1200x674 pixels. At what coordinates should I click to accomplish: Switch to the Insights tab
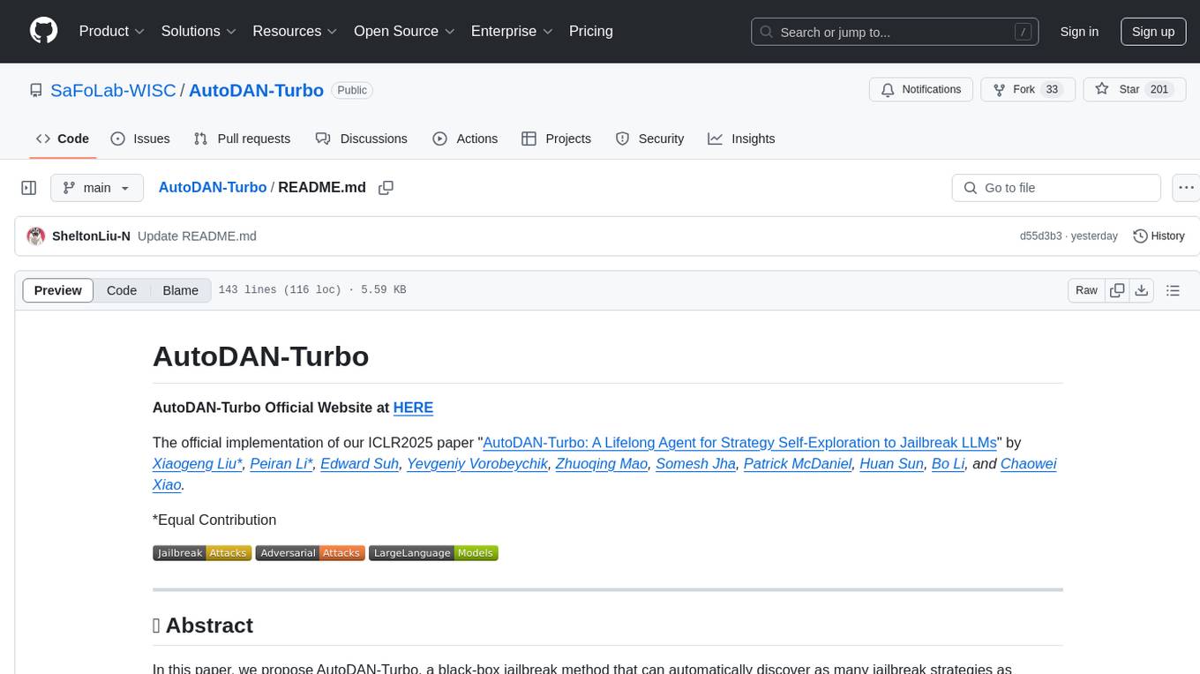point(741,139)
